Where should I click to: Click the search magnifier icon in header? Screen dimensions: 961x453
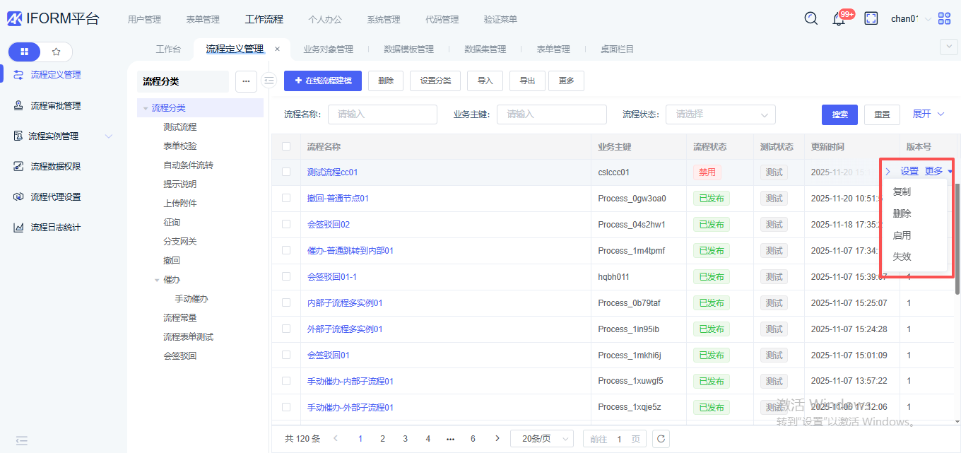811,18
